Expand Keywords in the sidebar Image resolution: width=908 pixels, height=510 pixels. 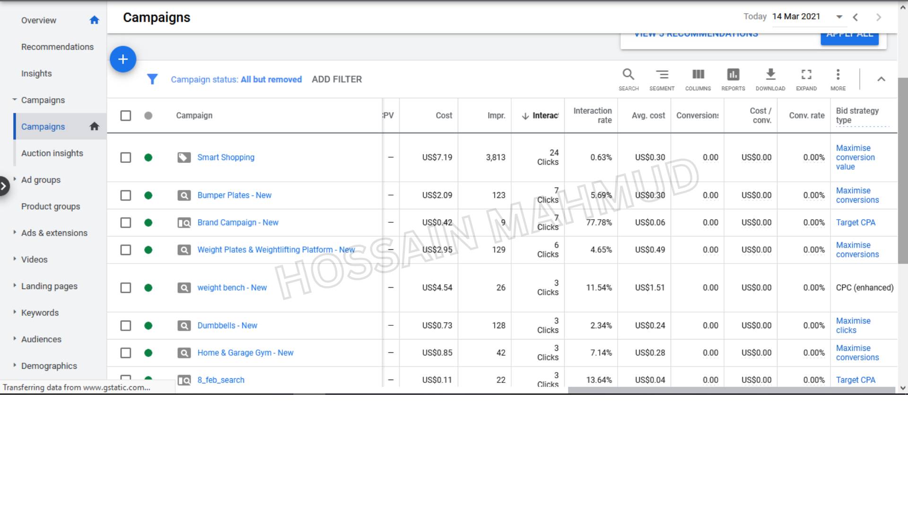pyautogui.click(x=15, y=312)
